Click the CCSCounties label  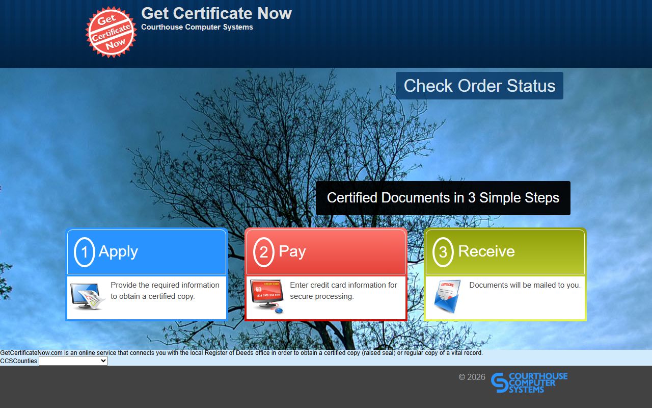pyautogui.click(x=19, y=361)
